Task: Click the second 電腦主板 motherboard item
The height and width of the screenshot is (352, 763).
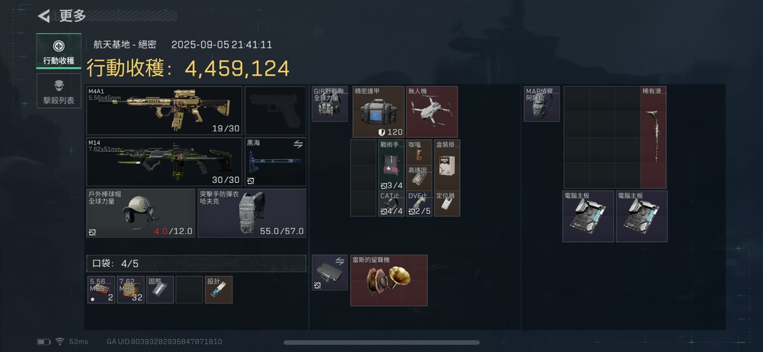Action: [642, 216]
